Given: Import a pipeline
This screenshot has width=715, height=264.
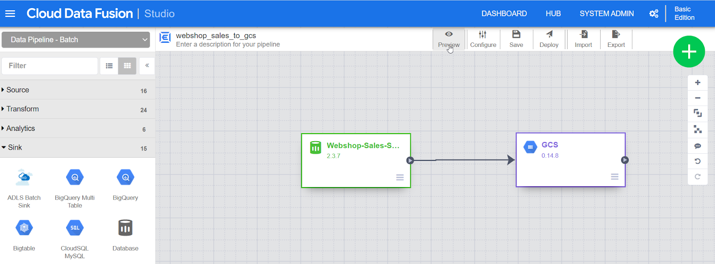Looking at the screenshot, I should (583, 39).
